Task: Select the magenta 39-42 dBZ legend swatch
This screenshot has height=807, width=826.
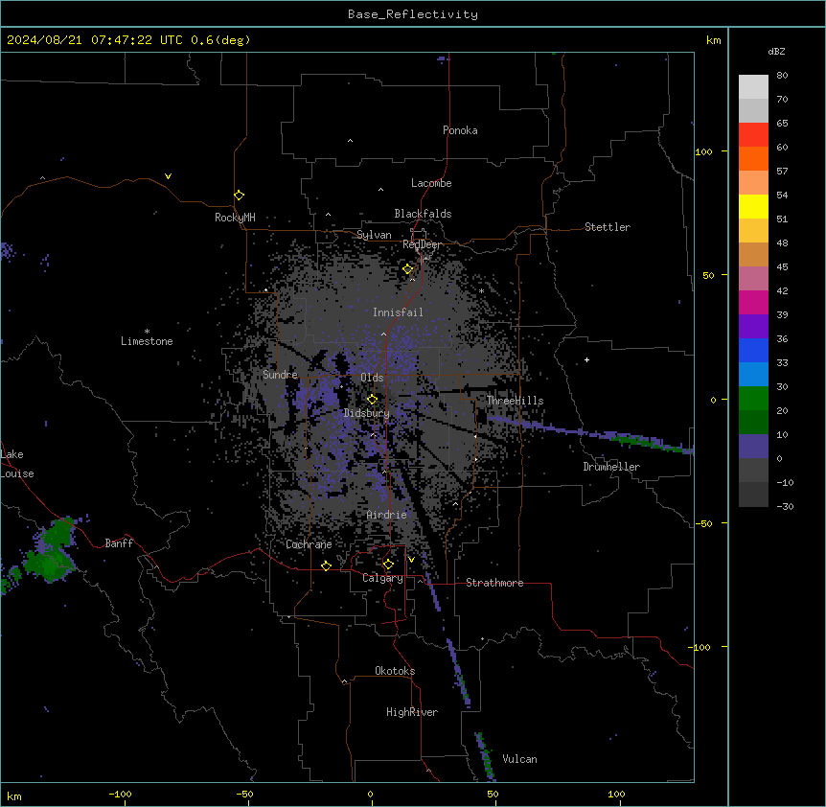Action: pyautogui.click(x=753, y=302)
